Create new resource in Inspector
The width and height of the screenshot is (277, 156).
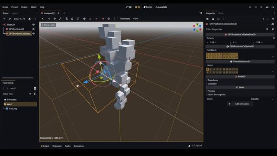207,19
